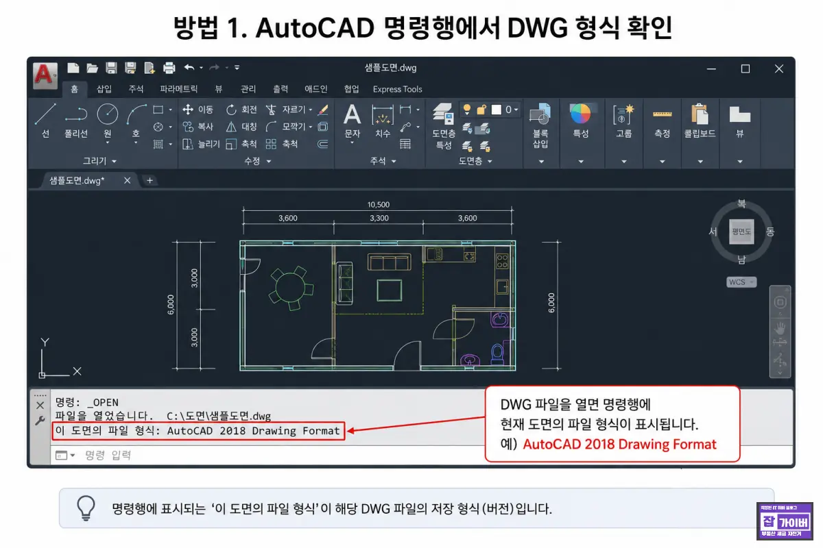The image size is (823, 548).
Task: Switch to the 파라메트릭 ribbon tab
Action: click(179, 89)
